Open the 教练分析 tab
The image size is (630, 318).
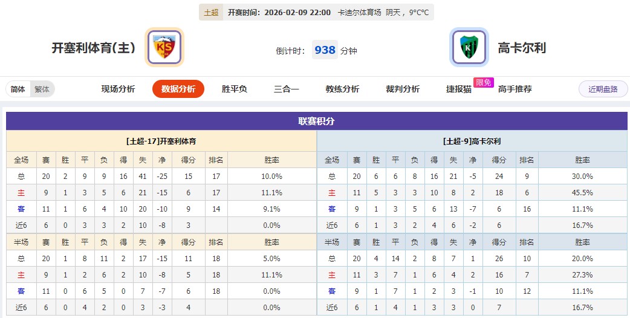point(342,89)
